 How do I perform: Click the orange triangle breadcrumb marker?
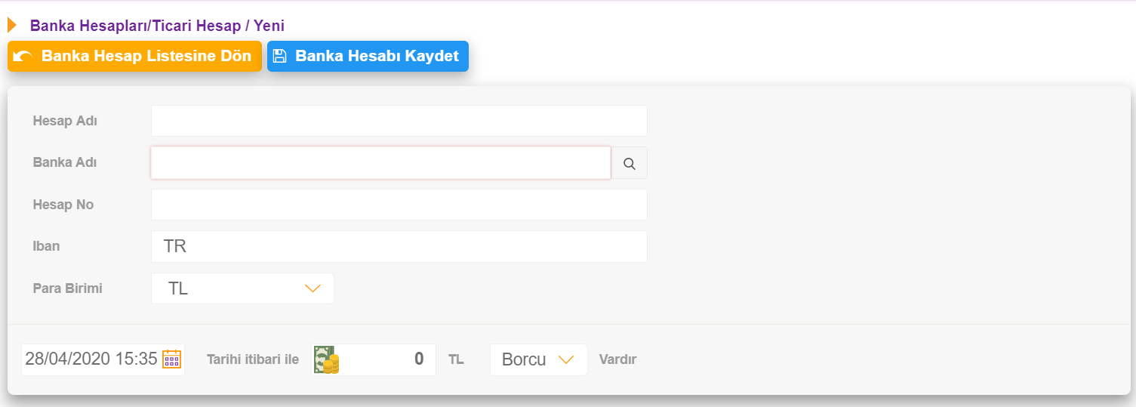click(12, 25)
